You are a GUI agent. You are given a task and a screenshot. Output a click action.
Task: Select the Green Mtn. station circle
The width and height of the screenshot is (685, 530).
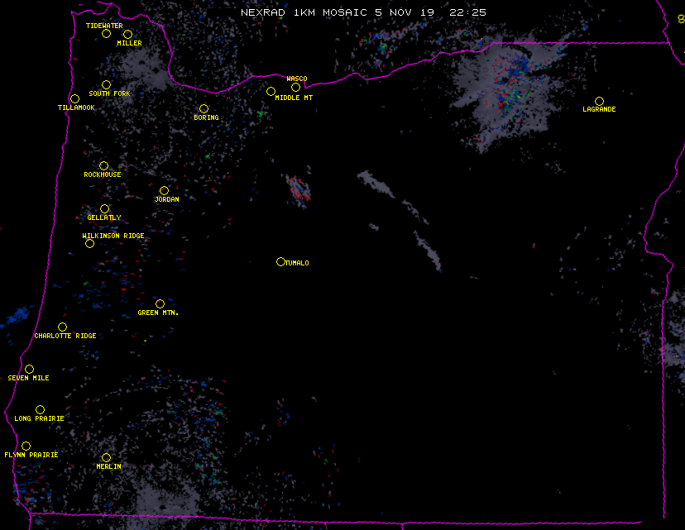[160, 304]
